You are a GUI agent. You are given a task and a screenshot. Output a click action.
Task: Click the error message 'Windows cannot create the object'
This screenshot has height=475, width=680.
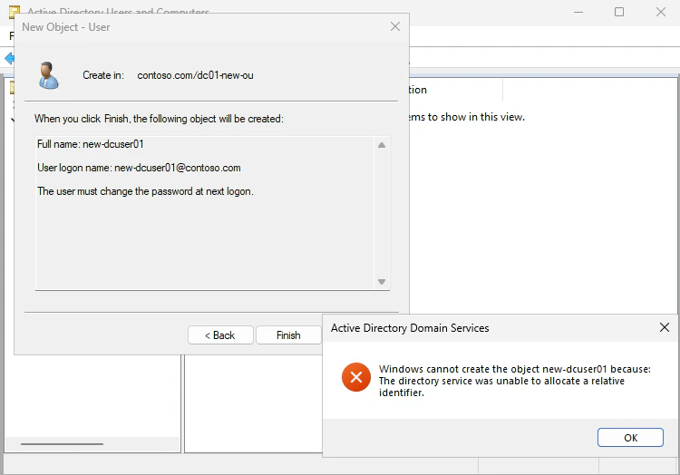[x=515, y=381]
